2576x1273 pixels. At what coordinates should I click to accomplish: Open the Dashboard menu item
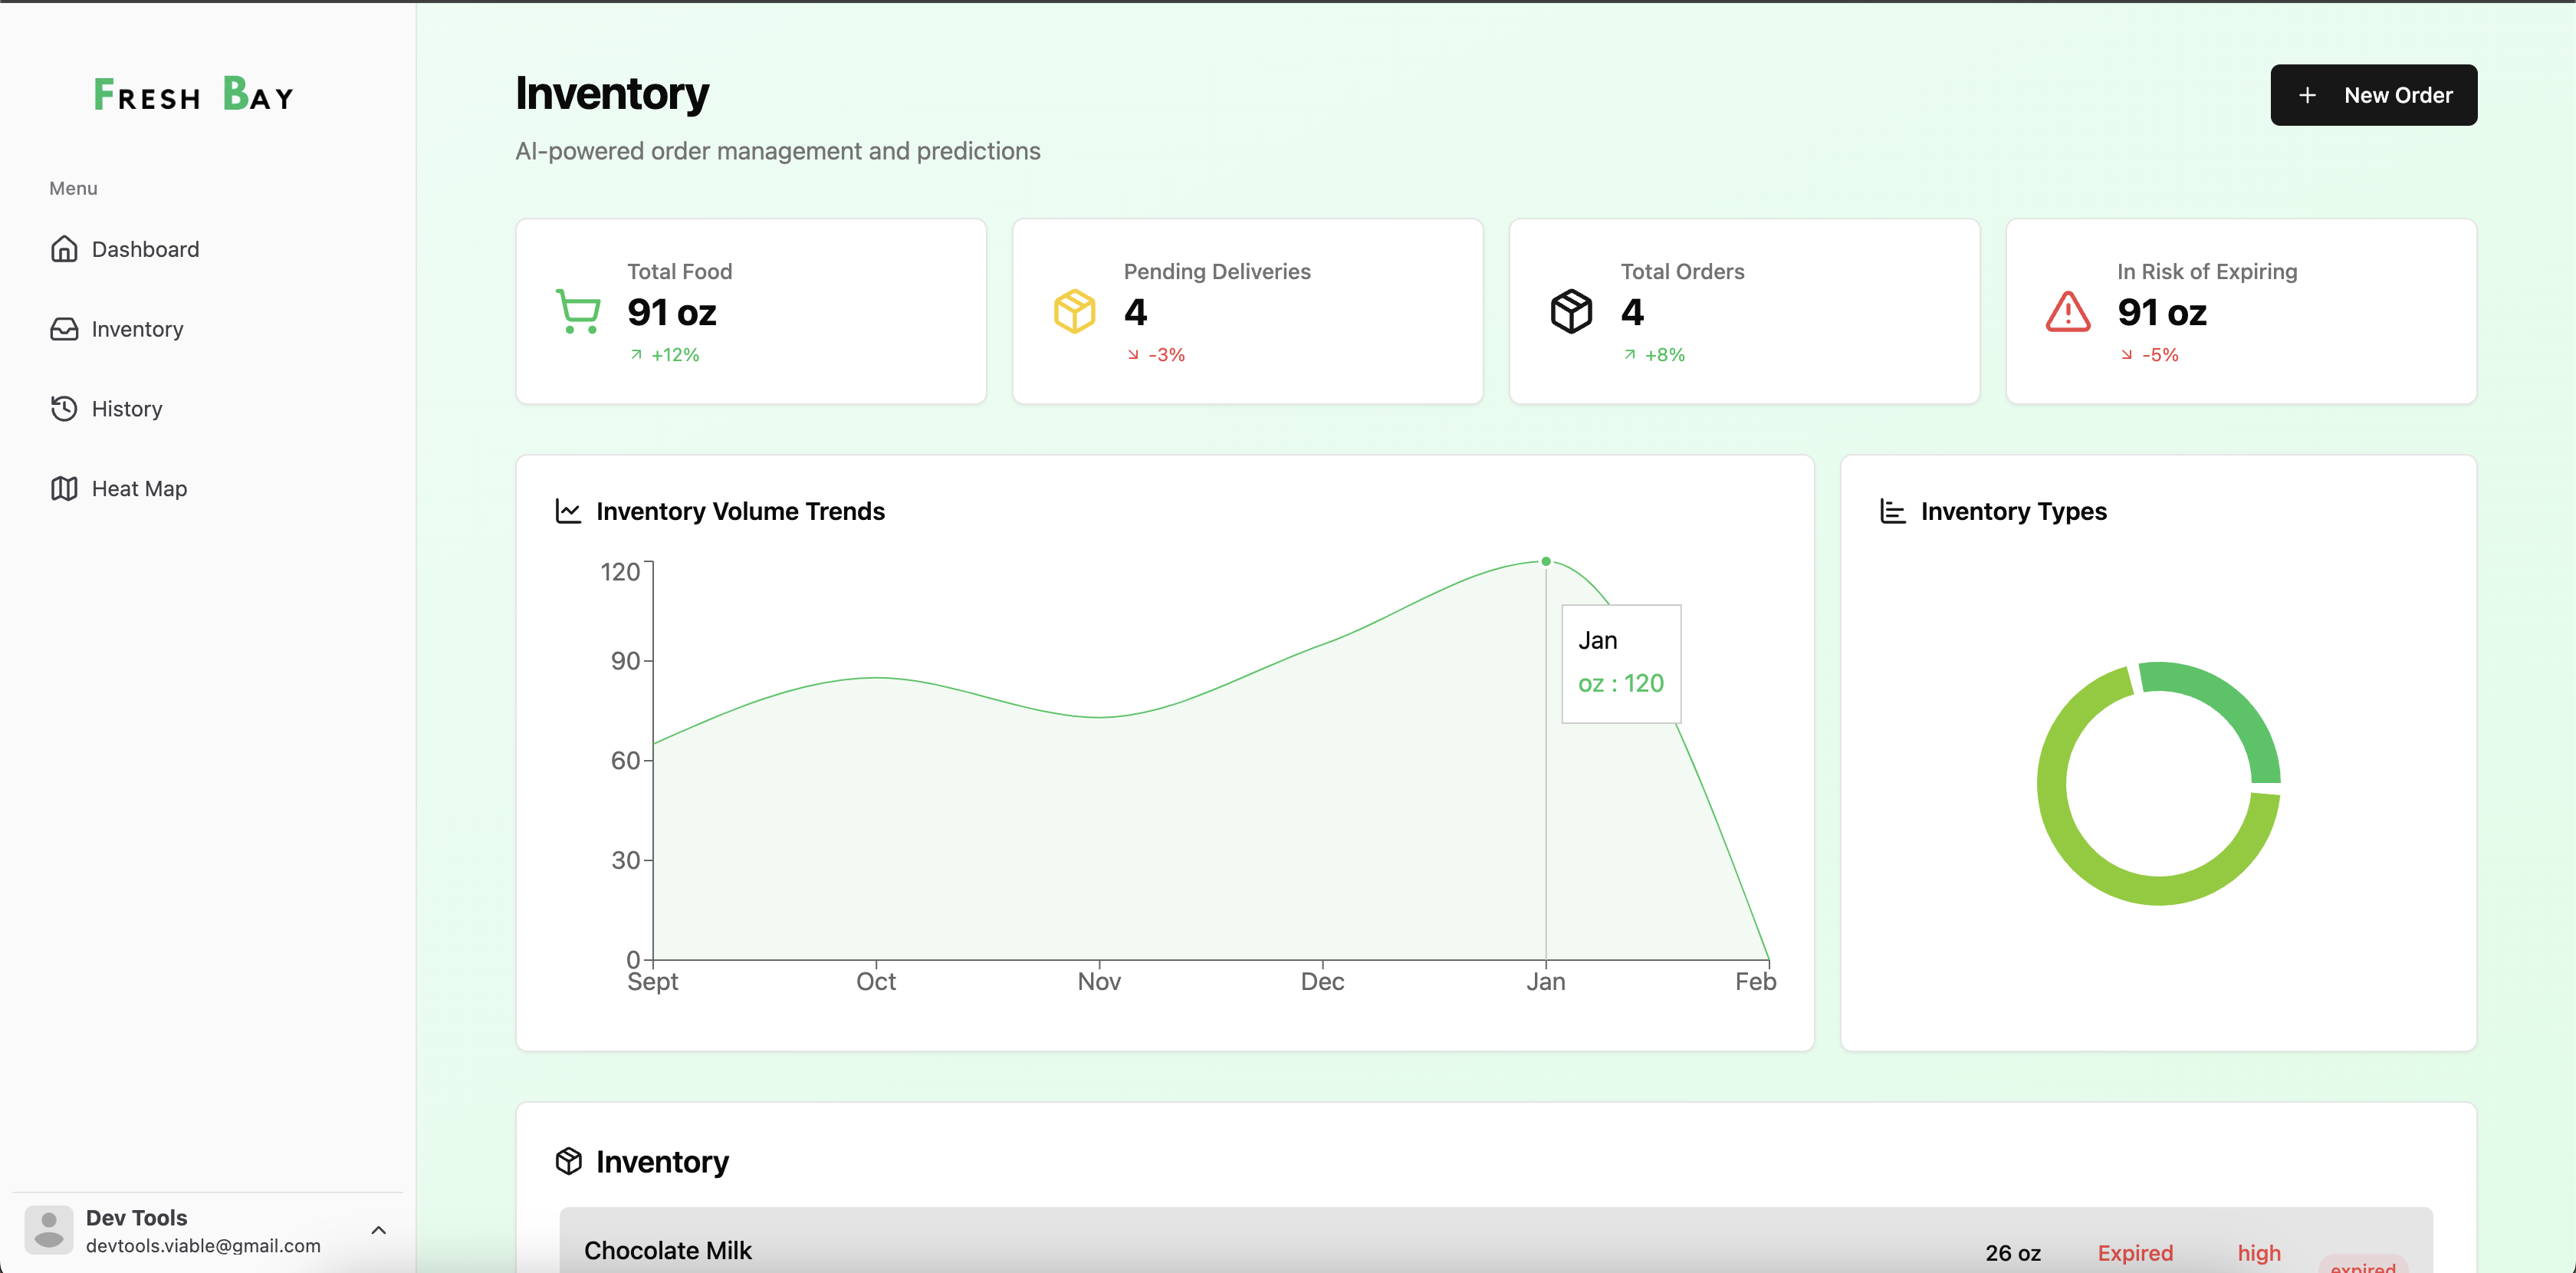pos(145,249)
